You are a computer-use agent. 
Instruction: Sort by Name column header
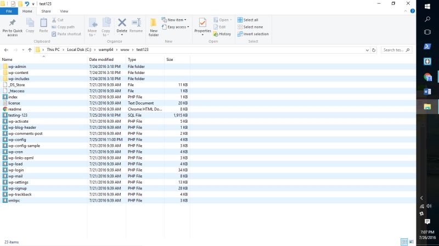tap(44, 59)
